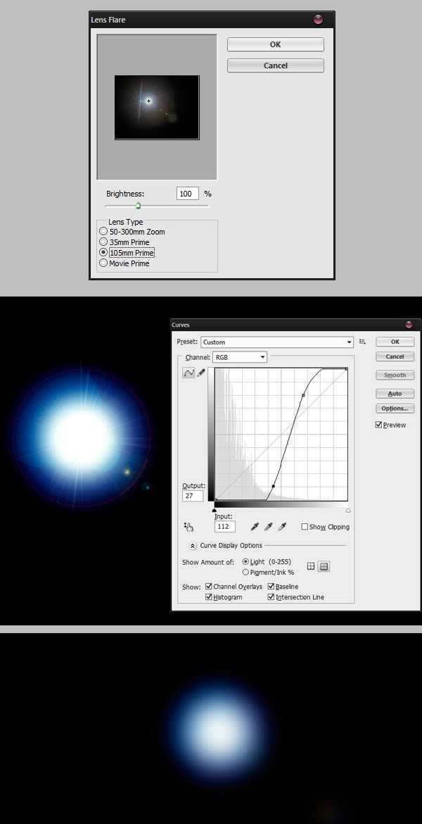
Task: Switch to the detailed grid icon
Action: tap(324, 566)
